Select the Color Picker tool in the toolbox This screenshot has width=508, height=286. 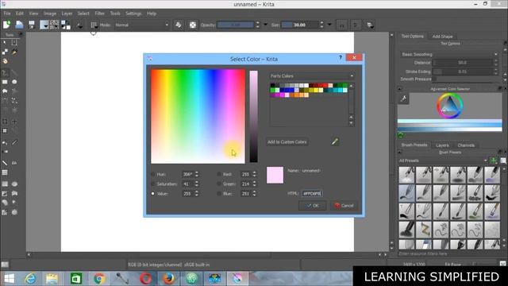pyautogui.click(x=14, y=142)
